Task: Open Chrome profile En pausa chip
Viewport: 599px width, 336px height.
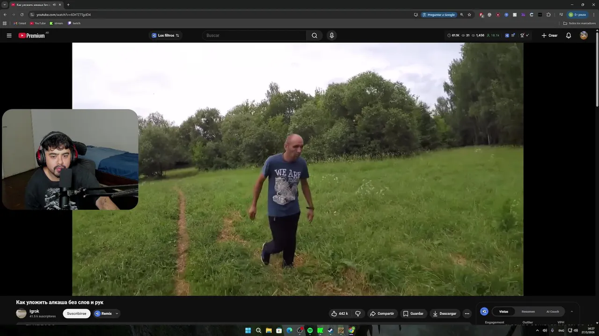Action: tap(577, 14)
